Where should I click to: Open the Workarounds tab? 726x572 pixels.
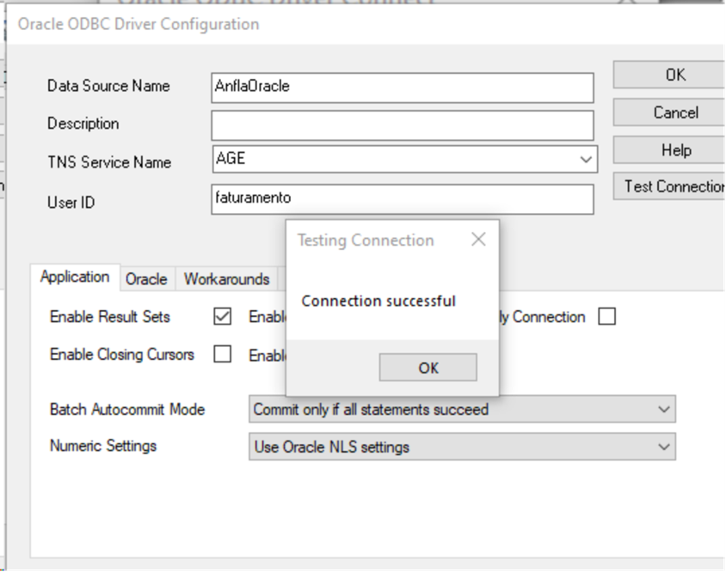[x=226, y=279]
